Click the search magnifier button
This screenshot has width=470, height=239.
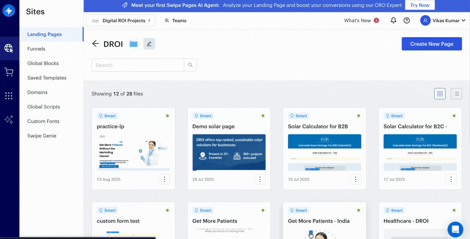(x=190, y=65)
